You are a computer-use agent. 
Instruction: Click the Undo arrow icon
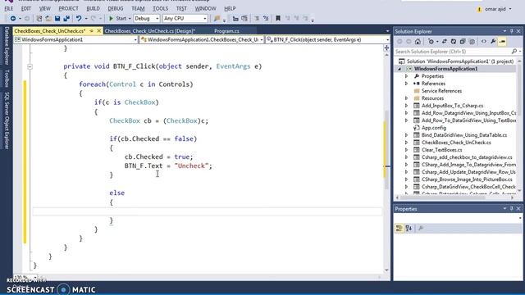(79, 18)
